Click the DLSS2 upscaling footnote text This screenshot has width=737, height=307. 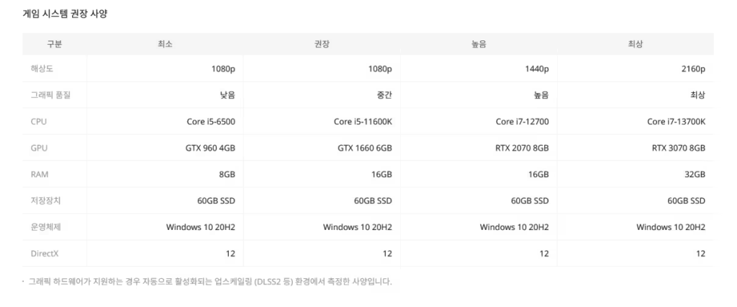[x=209, y=282]
